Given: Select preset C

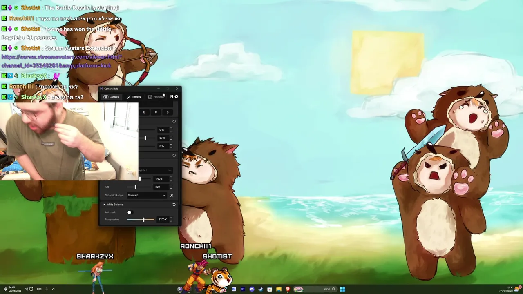Looking at the screenshot, I should (156, 112).
